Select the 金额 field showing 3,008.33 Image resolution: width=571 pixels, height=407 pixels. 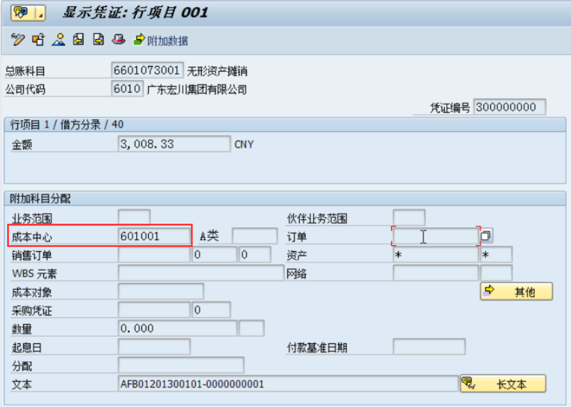172,144
